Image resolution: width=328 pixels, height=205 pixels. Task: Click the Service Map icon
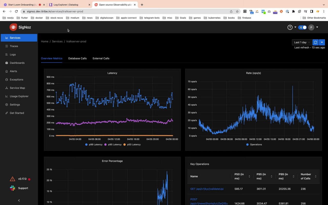point(7,88)
